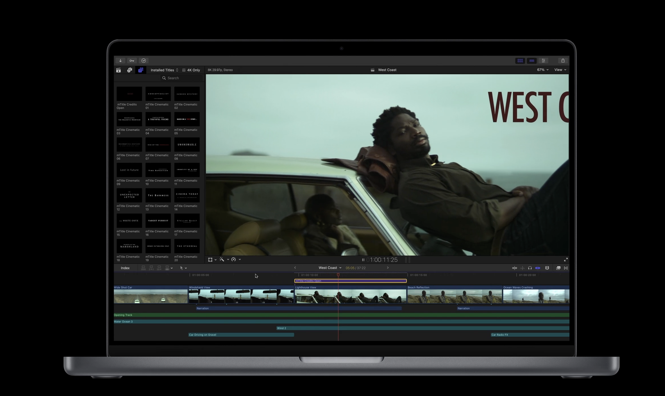Open the West Coast project name menu
This screenshot has height=396, width=665.
pos(330,268)
